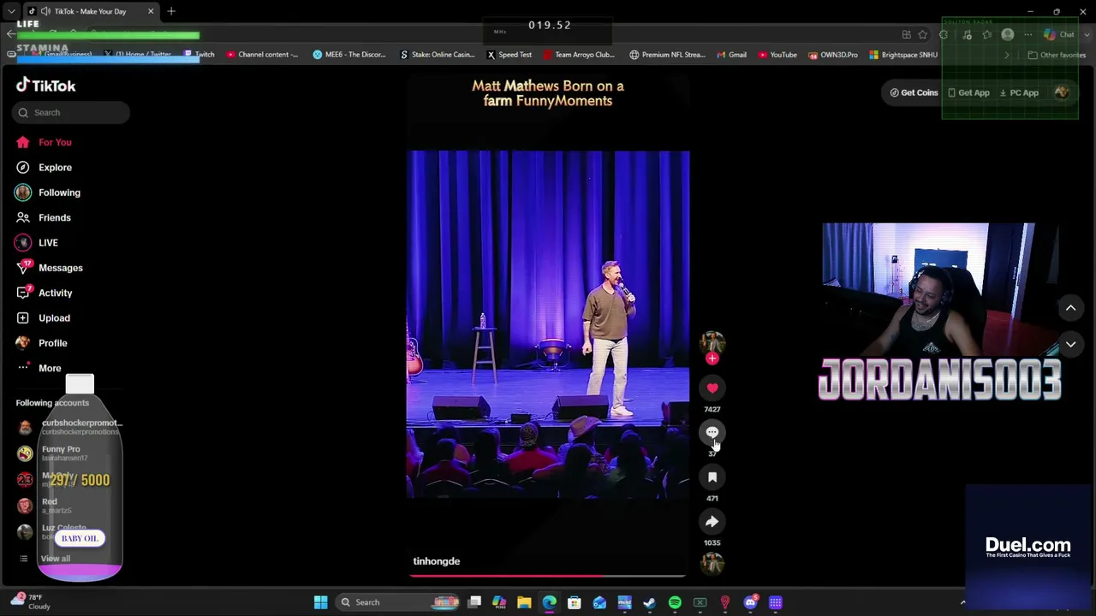Click the Get App button
This screenshot has height=616, width=1096.
tap(968, 92)
